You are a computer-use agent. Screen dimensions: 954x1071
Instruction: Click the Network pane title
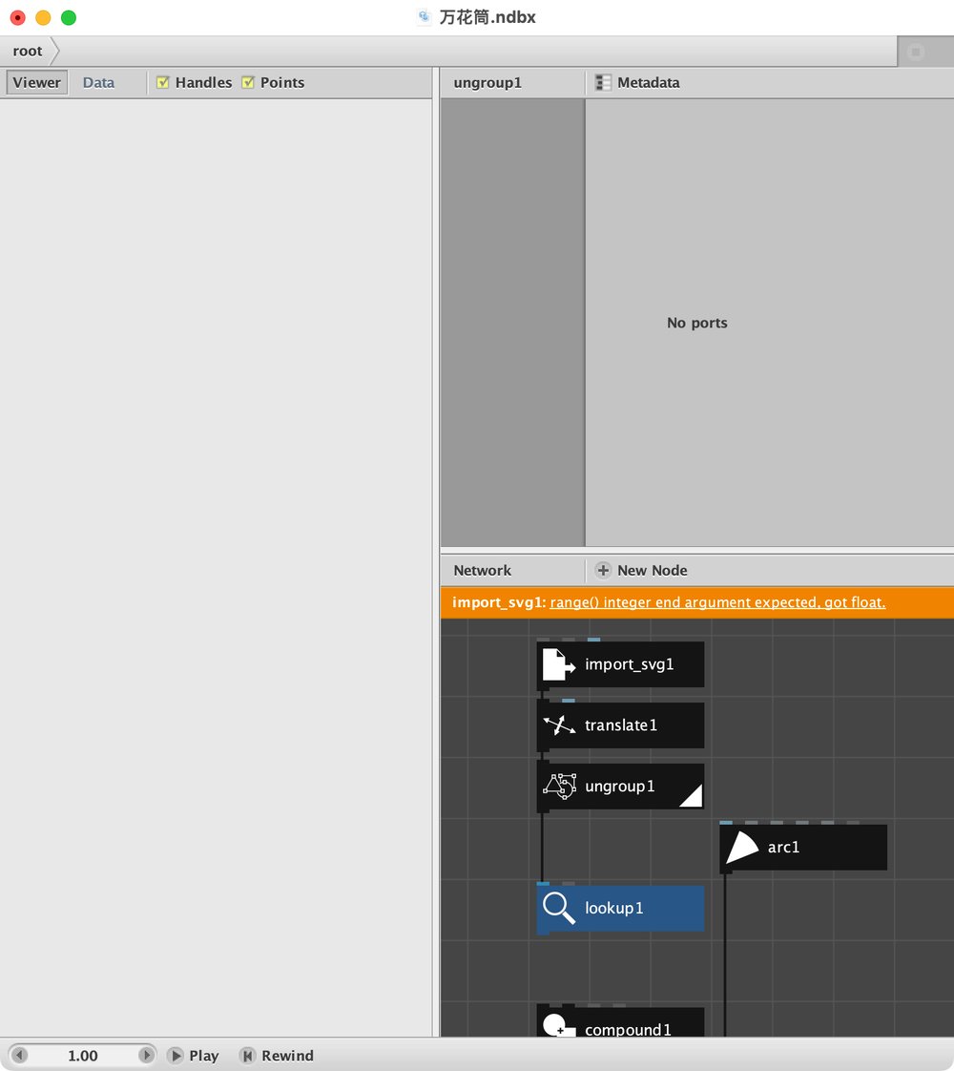[482, 570]
